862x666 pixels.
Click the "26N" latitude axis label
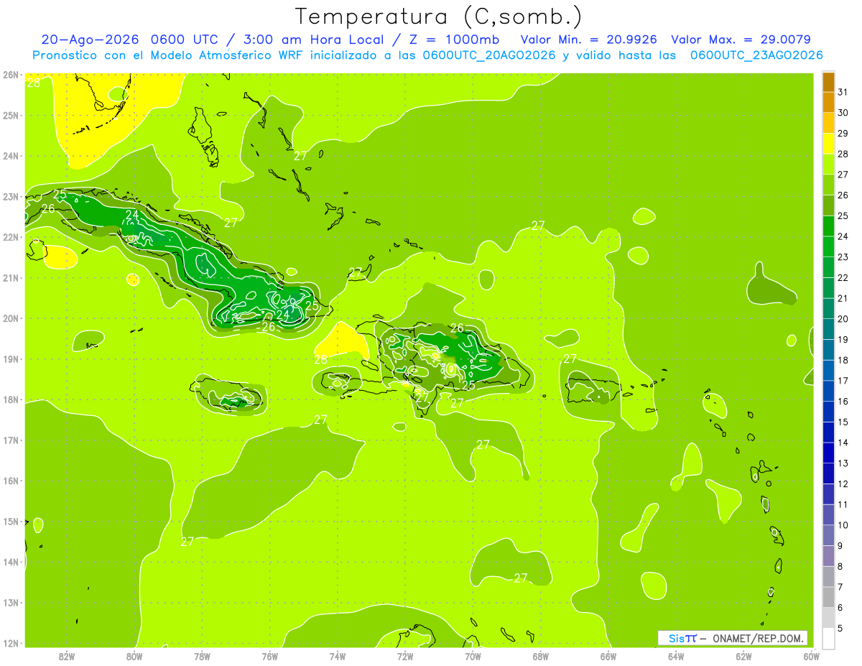coord(11,74)
